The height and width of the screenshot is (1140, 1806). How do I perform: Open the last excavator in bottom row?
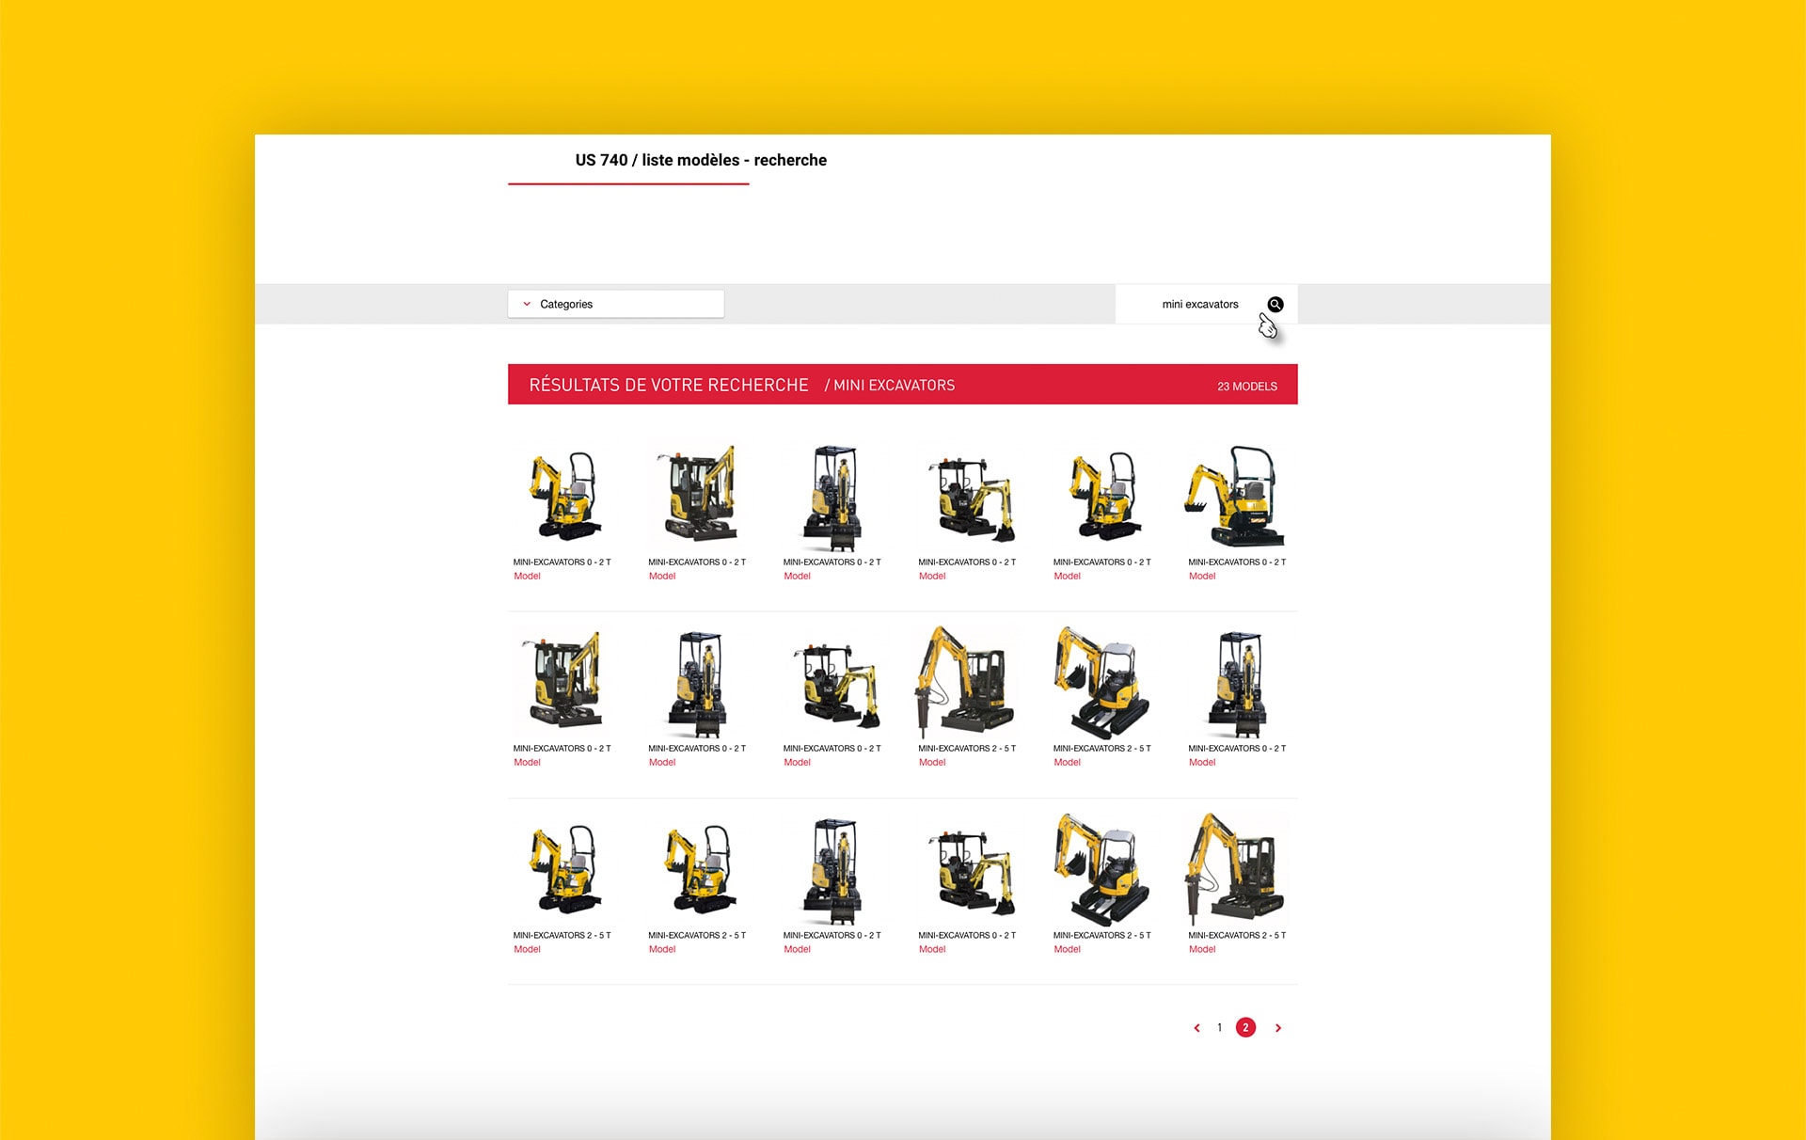pos(1236,869)
